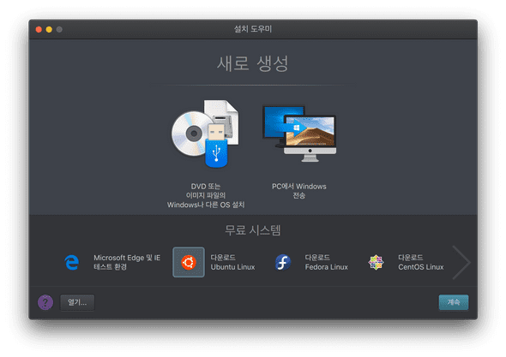Click 'Microsoft Edge 및 IE 테스트 환경' text

coord(127,262)
